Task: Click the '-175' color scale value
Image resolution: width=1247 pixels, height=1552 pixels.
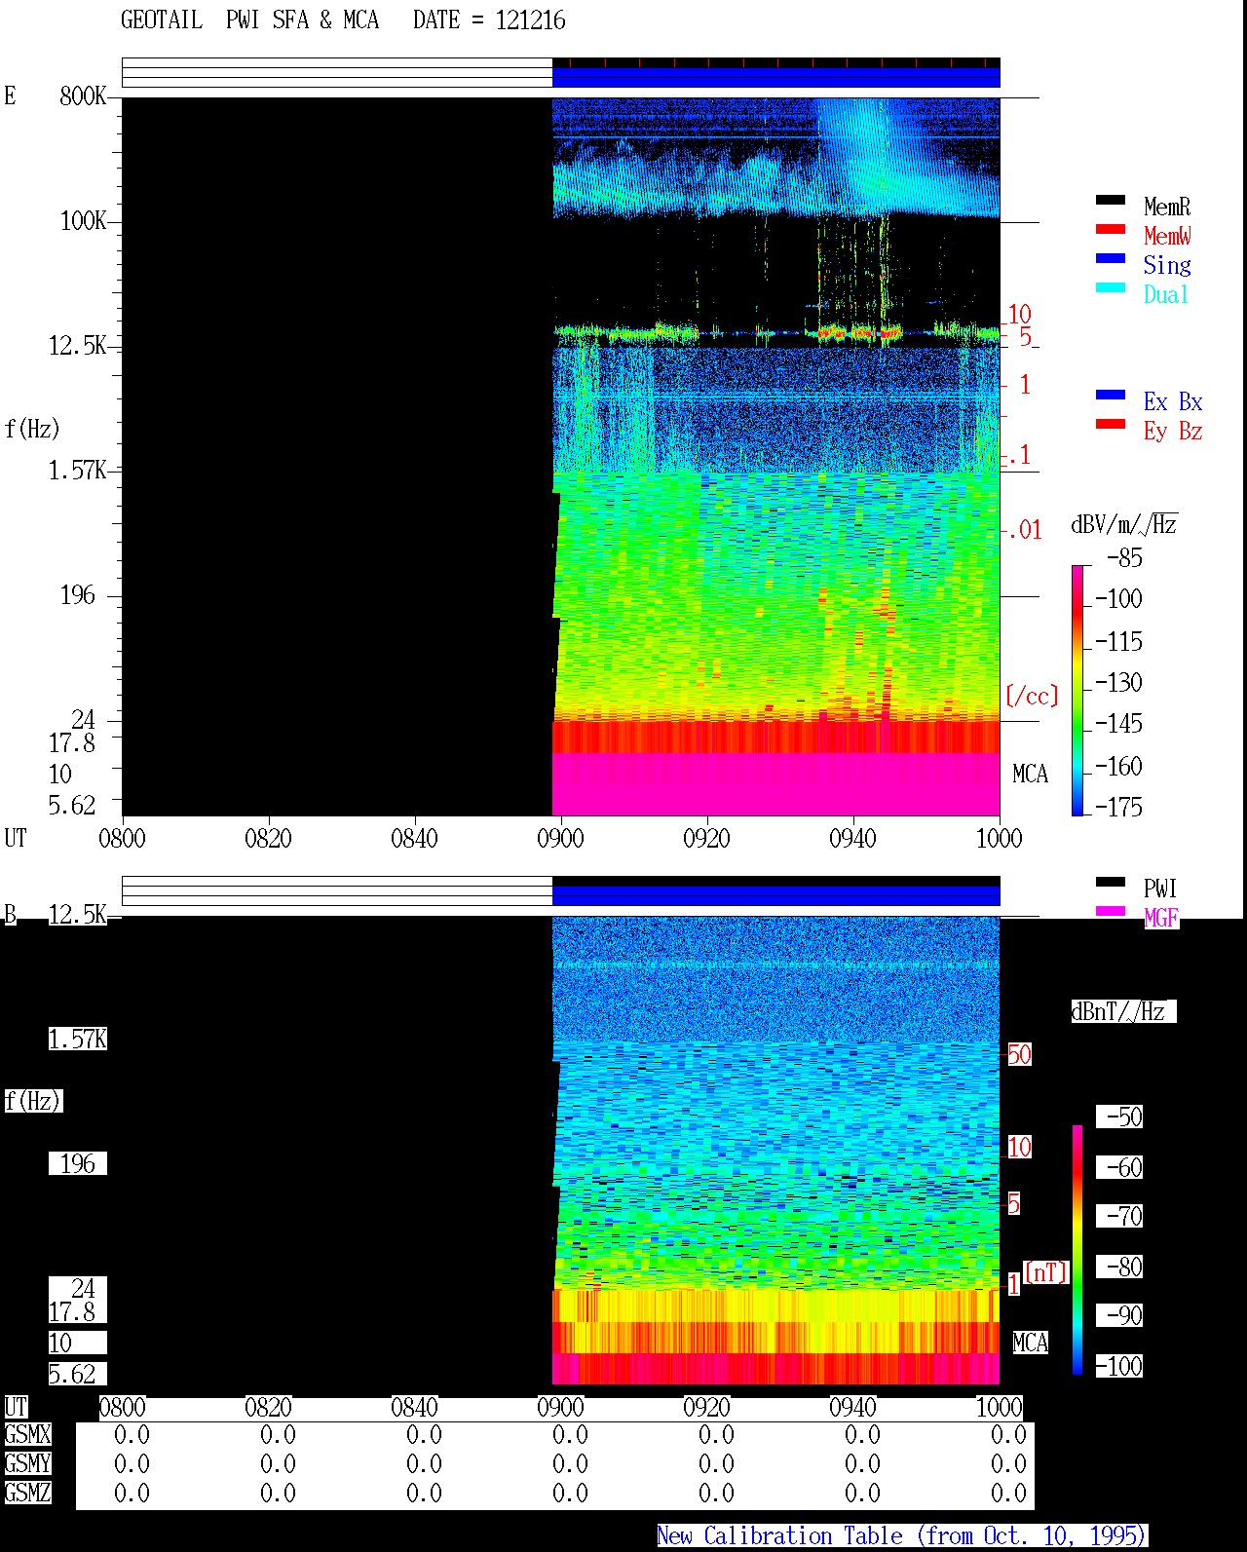Action: point(1118,807)
